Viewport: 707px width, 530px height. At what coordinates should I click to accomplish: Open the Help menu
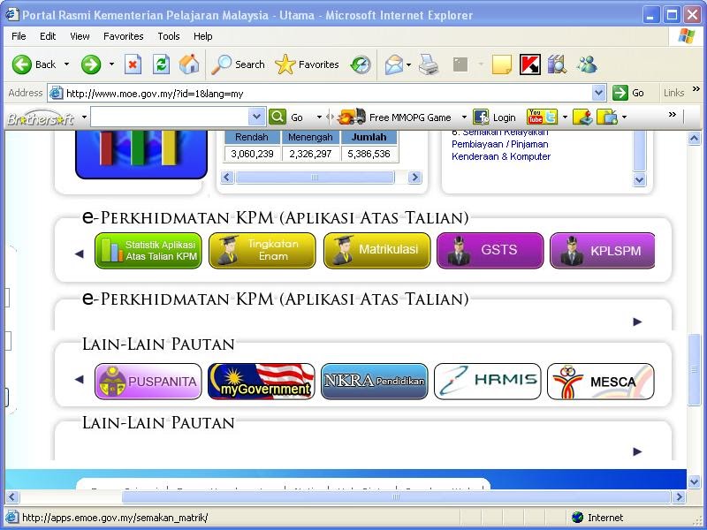point(203,36)
